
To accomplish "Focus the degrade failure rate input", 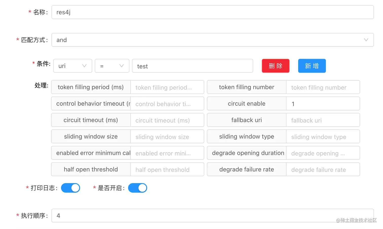I will (323, 169).
